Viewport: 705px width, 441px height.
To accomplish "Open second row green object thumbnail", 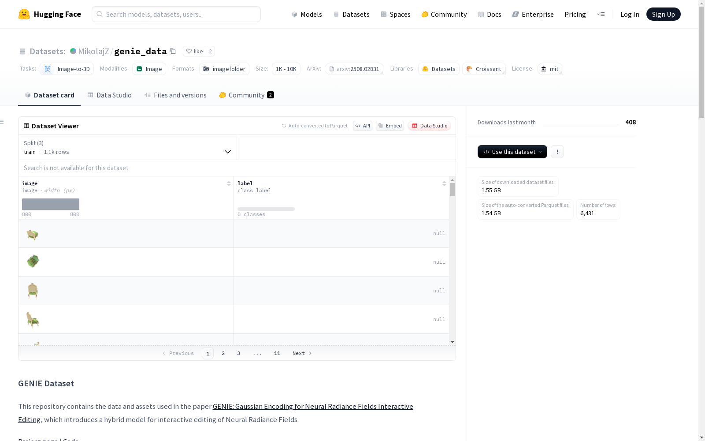I will 33,261.
